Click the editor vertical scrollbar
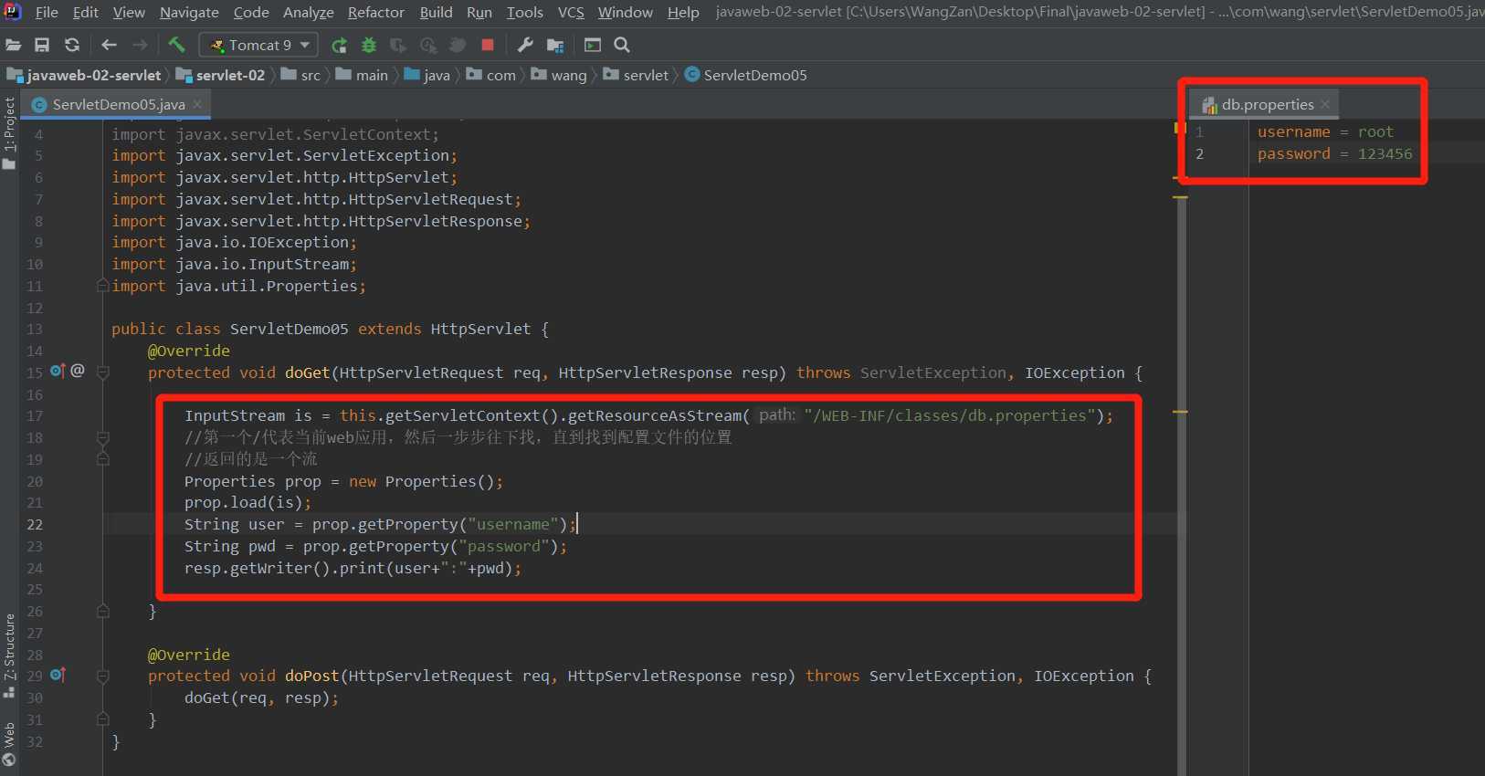The image size is (1485, 776). (x=1182, y=486)
